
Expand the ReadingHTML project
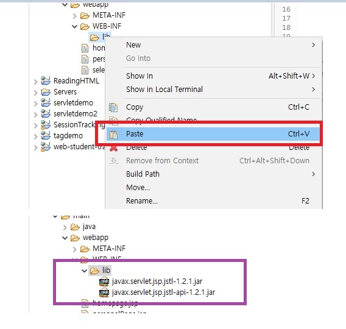(x=35, y=82)
